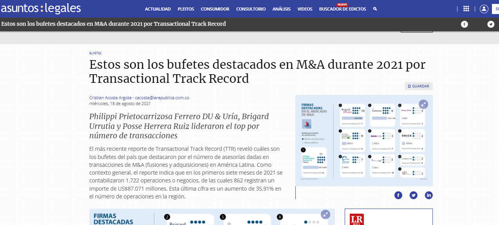Viewport: 499px width, 225px height.
Task: Select Consultorio in the navigation
Action: point(251,9)
